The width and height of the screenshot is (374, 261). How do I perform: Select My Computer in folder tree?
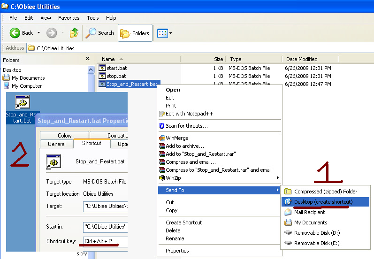tap(27, 86)
